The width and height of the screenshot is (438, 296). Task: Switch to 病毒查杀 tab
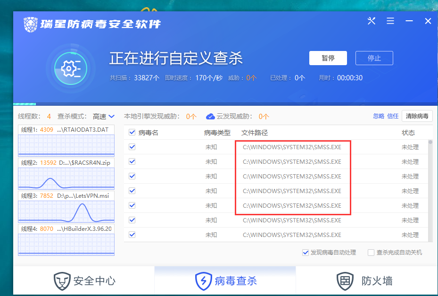tap(225, 281)
